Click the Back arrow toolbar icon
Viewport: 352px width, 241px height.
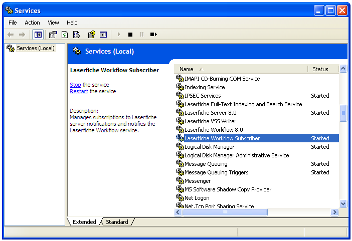coord(11,35)
